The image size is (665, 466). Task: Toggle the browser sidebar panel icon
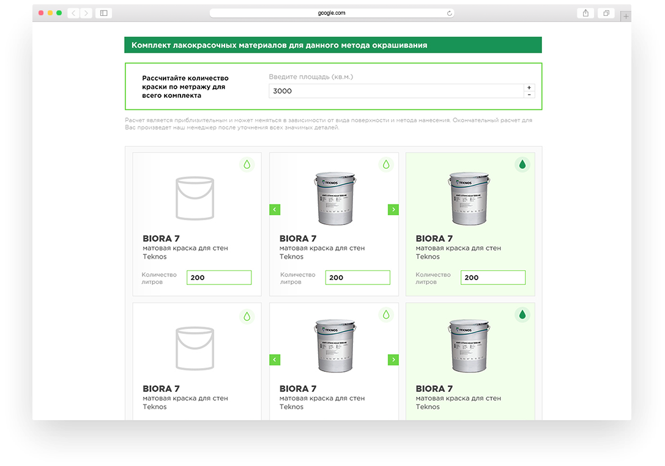click(104, 13)
